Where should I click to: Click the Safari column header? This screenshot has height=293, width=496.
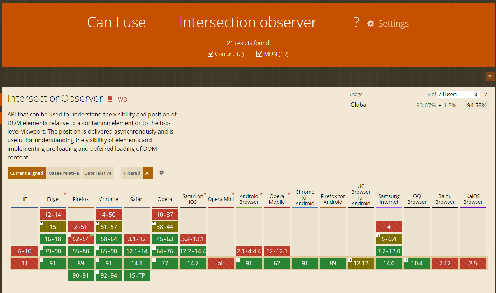[137, 199]
